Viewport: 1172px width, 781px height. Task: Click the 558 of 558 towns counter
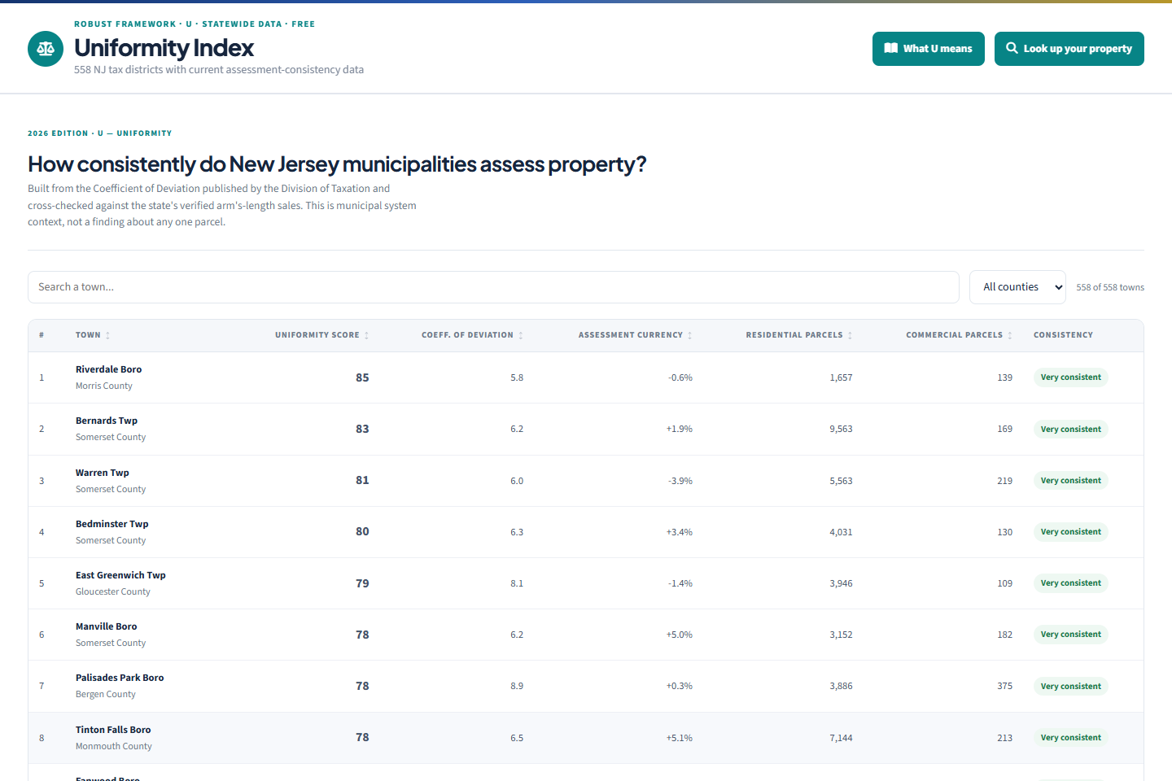pos(1110,287)
